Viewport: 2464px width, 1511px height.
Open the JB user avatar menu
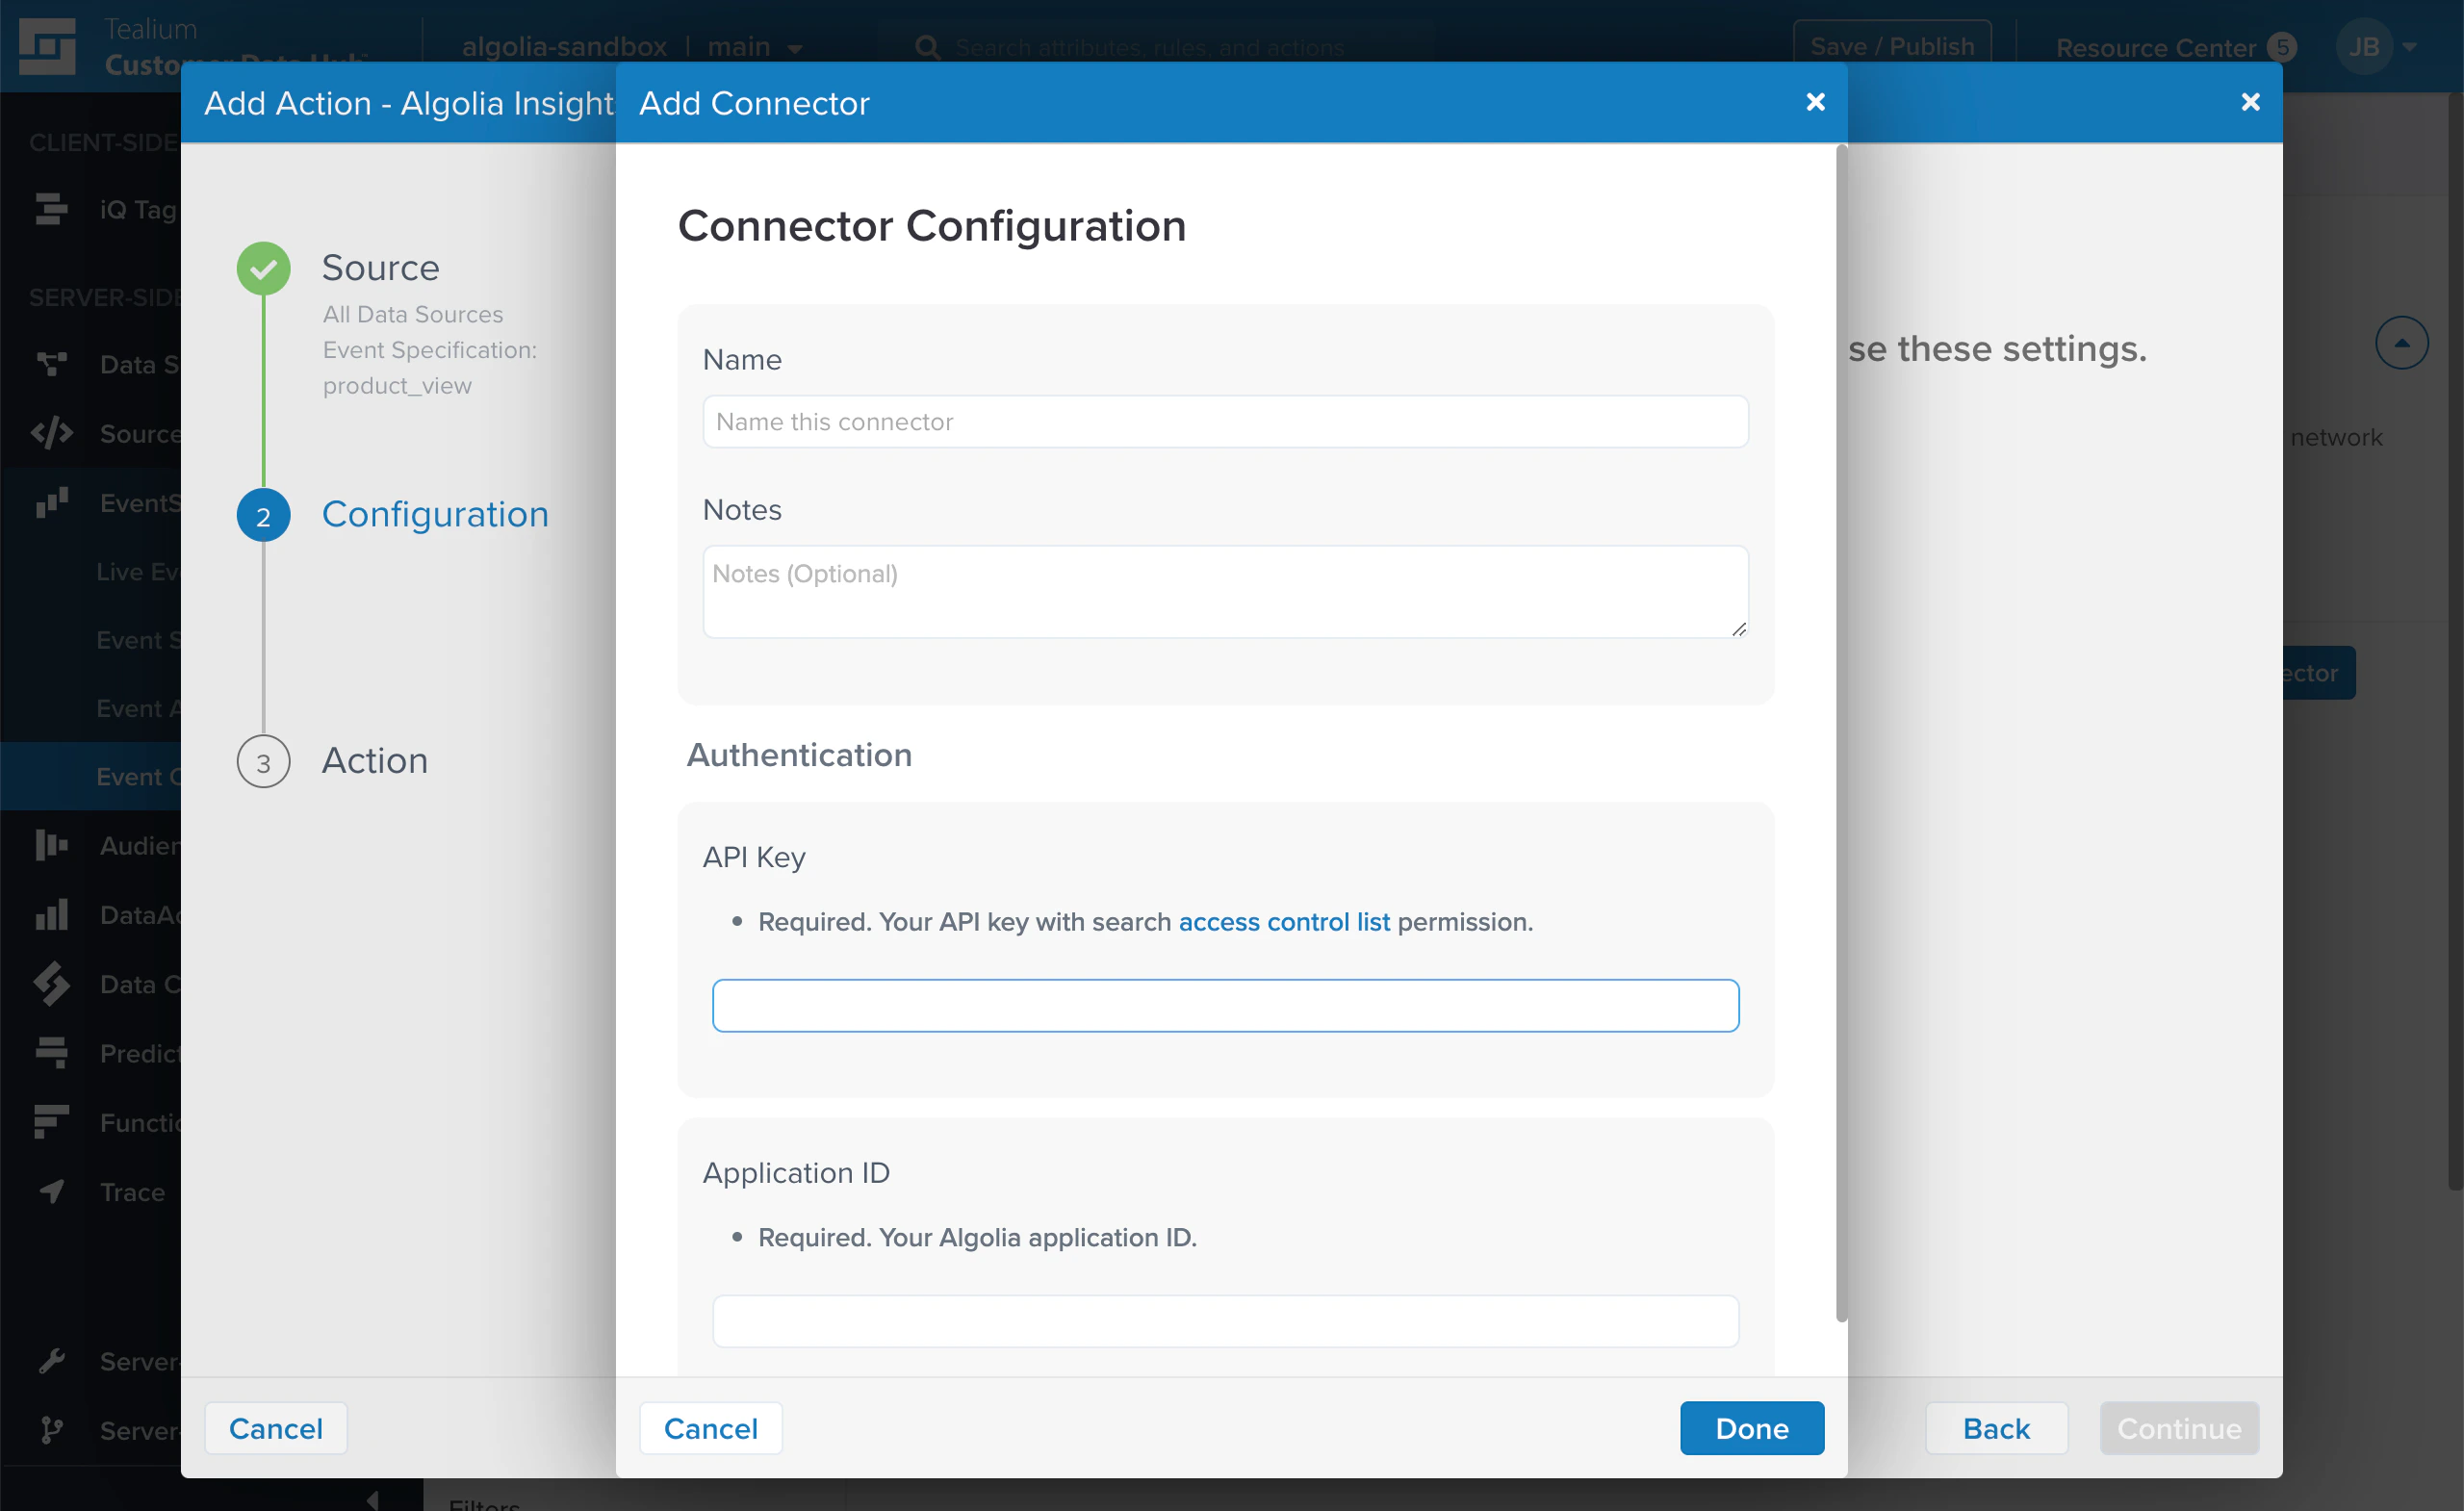2363,46
